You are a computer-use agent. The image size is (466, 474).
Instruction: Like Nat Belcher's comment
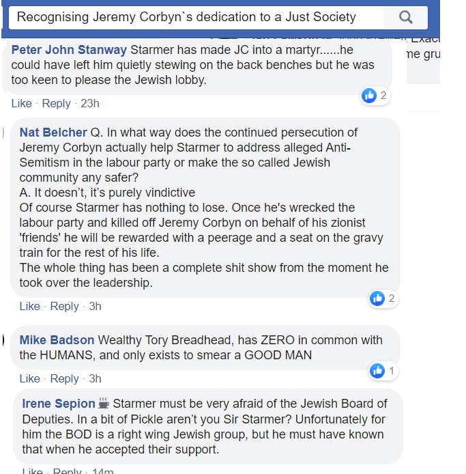pos(29,306)
